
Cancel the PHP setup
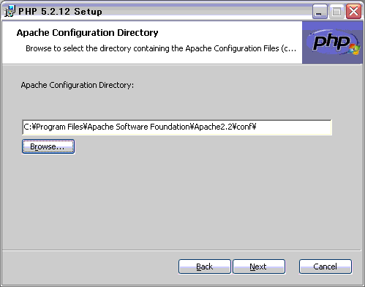coord(326,266)
